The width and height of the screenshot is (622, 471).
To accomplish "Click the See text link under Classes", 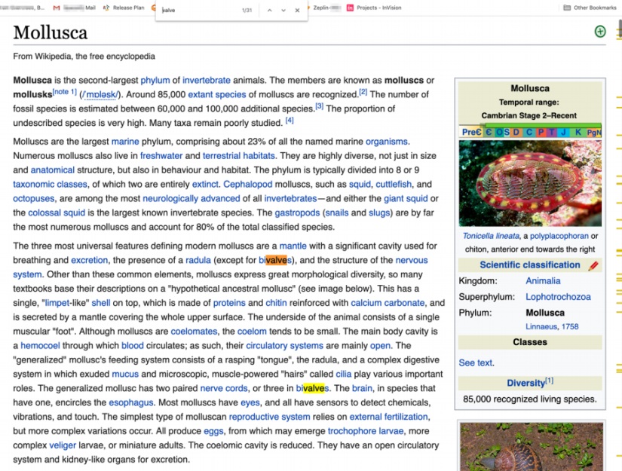I will pos(475,362).
